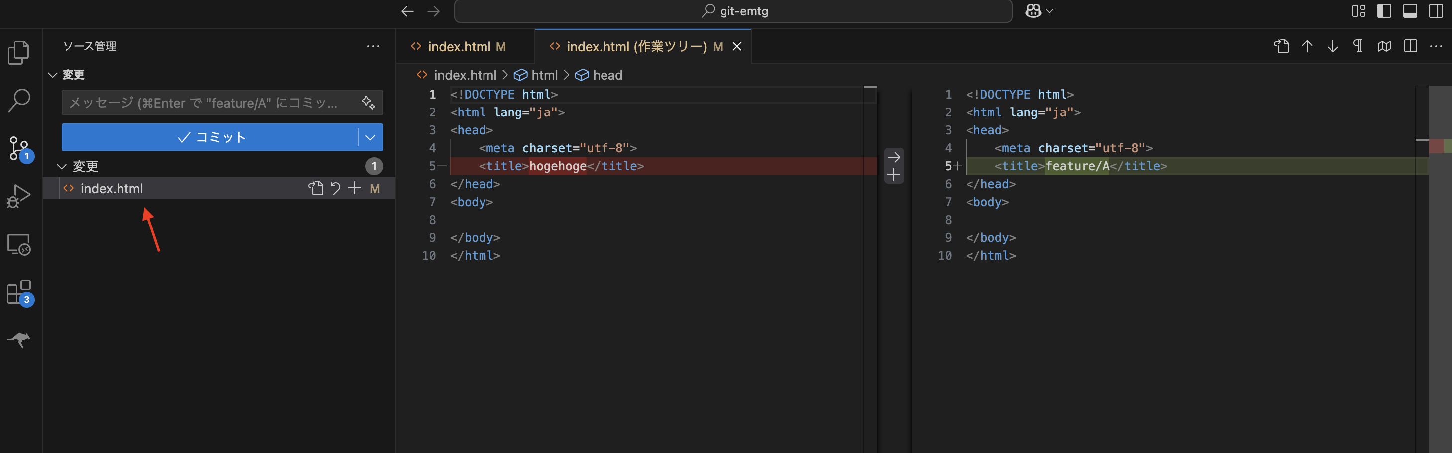
Task: Click the git-emtg command center search box
Action: (x=733, y=11)
